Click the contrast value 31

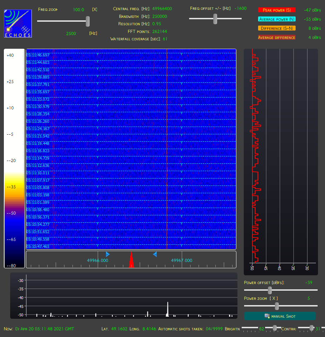pyautogui.click(x=318, y=329)
